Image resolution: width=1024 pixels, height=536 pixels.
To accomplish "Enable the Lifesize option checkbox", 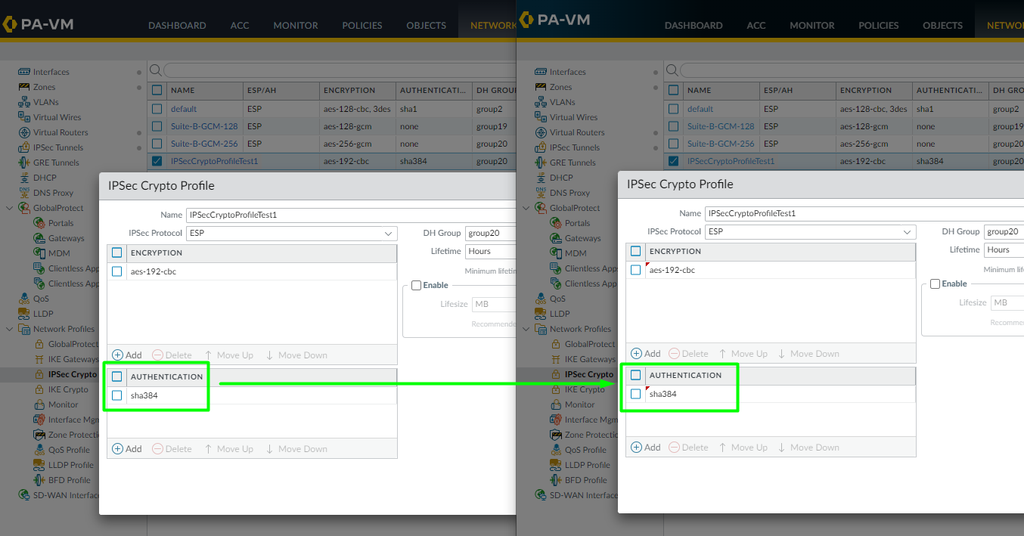I will (x=415, y=285).
